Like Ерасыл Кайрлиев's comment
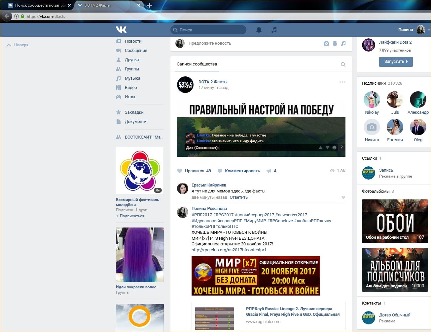The width and height of the screenshot is (431, 332). pyautogui.click(x=343, y=197)
